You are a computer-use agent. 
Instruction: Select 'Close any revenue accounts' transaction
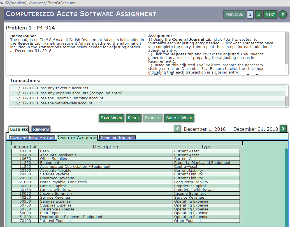148,88
